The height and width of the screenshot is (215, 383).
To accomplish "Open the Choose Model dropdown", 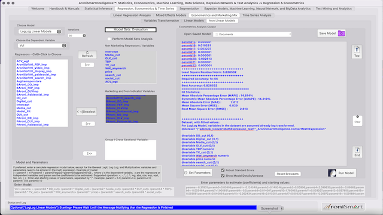I will click(40, 32).
